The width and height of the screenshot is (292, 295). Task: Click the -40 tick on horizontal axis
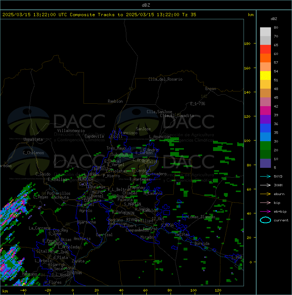pyautogui.click(x=23, y=290)
